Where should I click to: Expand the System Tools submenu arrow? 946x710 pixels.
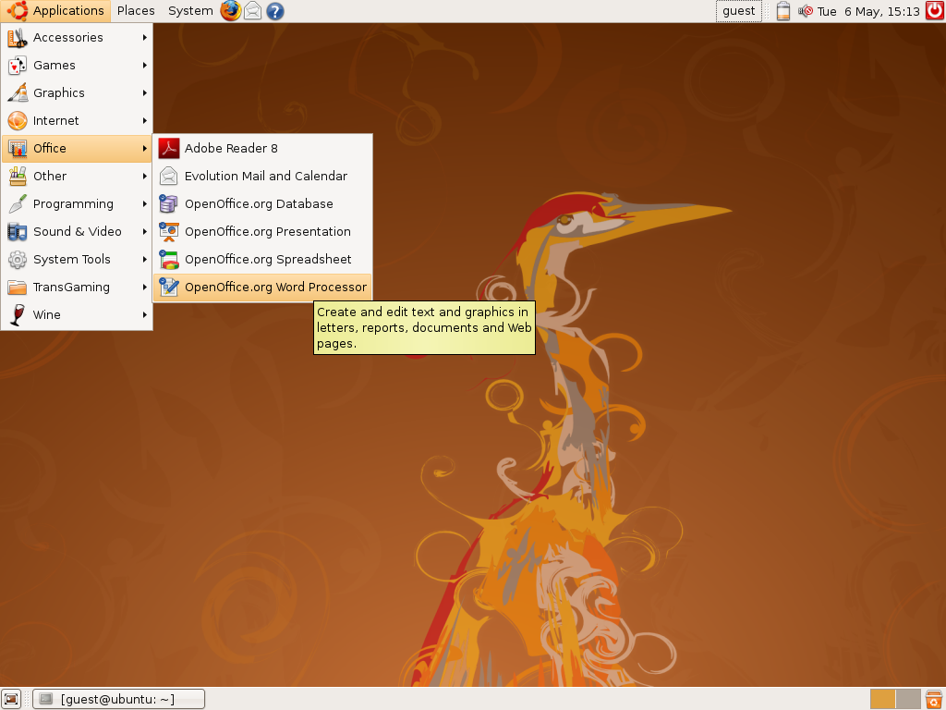pyautogui.click(x=145, y=260)
